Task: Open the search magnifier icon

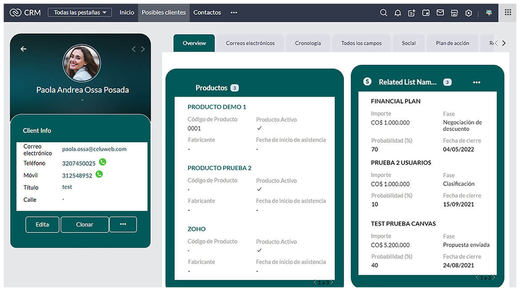Action: click(x=384, y=13)
